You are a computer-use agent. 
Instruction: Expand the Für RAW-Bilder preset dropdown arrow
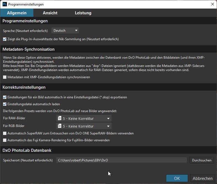click(x=108, y=119)
